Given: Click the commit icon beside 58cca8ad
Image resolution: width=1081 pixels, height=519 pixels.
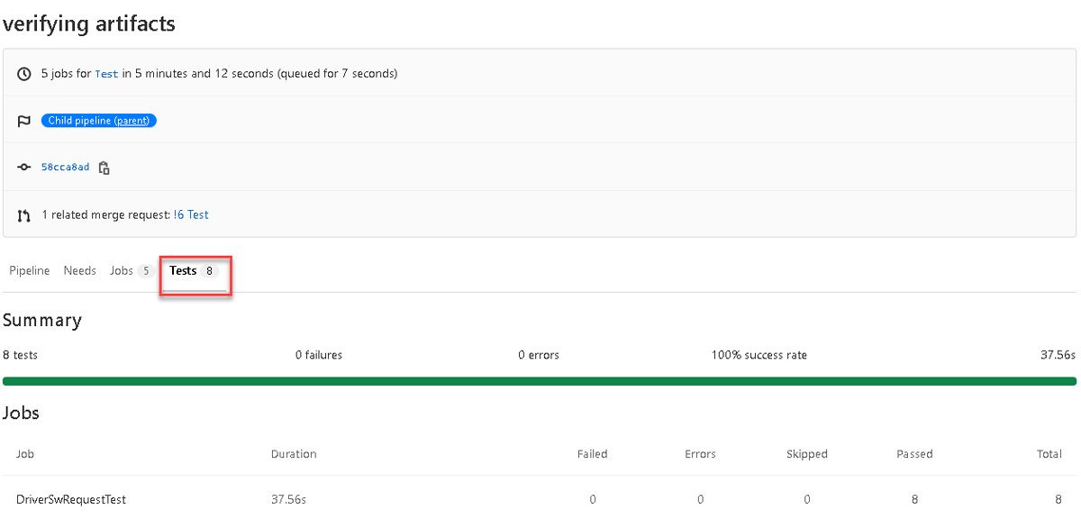Looking at the screenshot, I should [x=24, y=168].
